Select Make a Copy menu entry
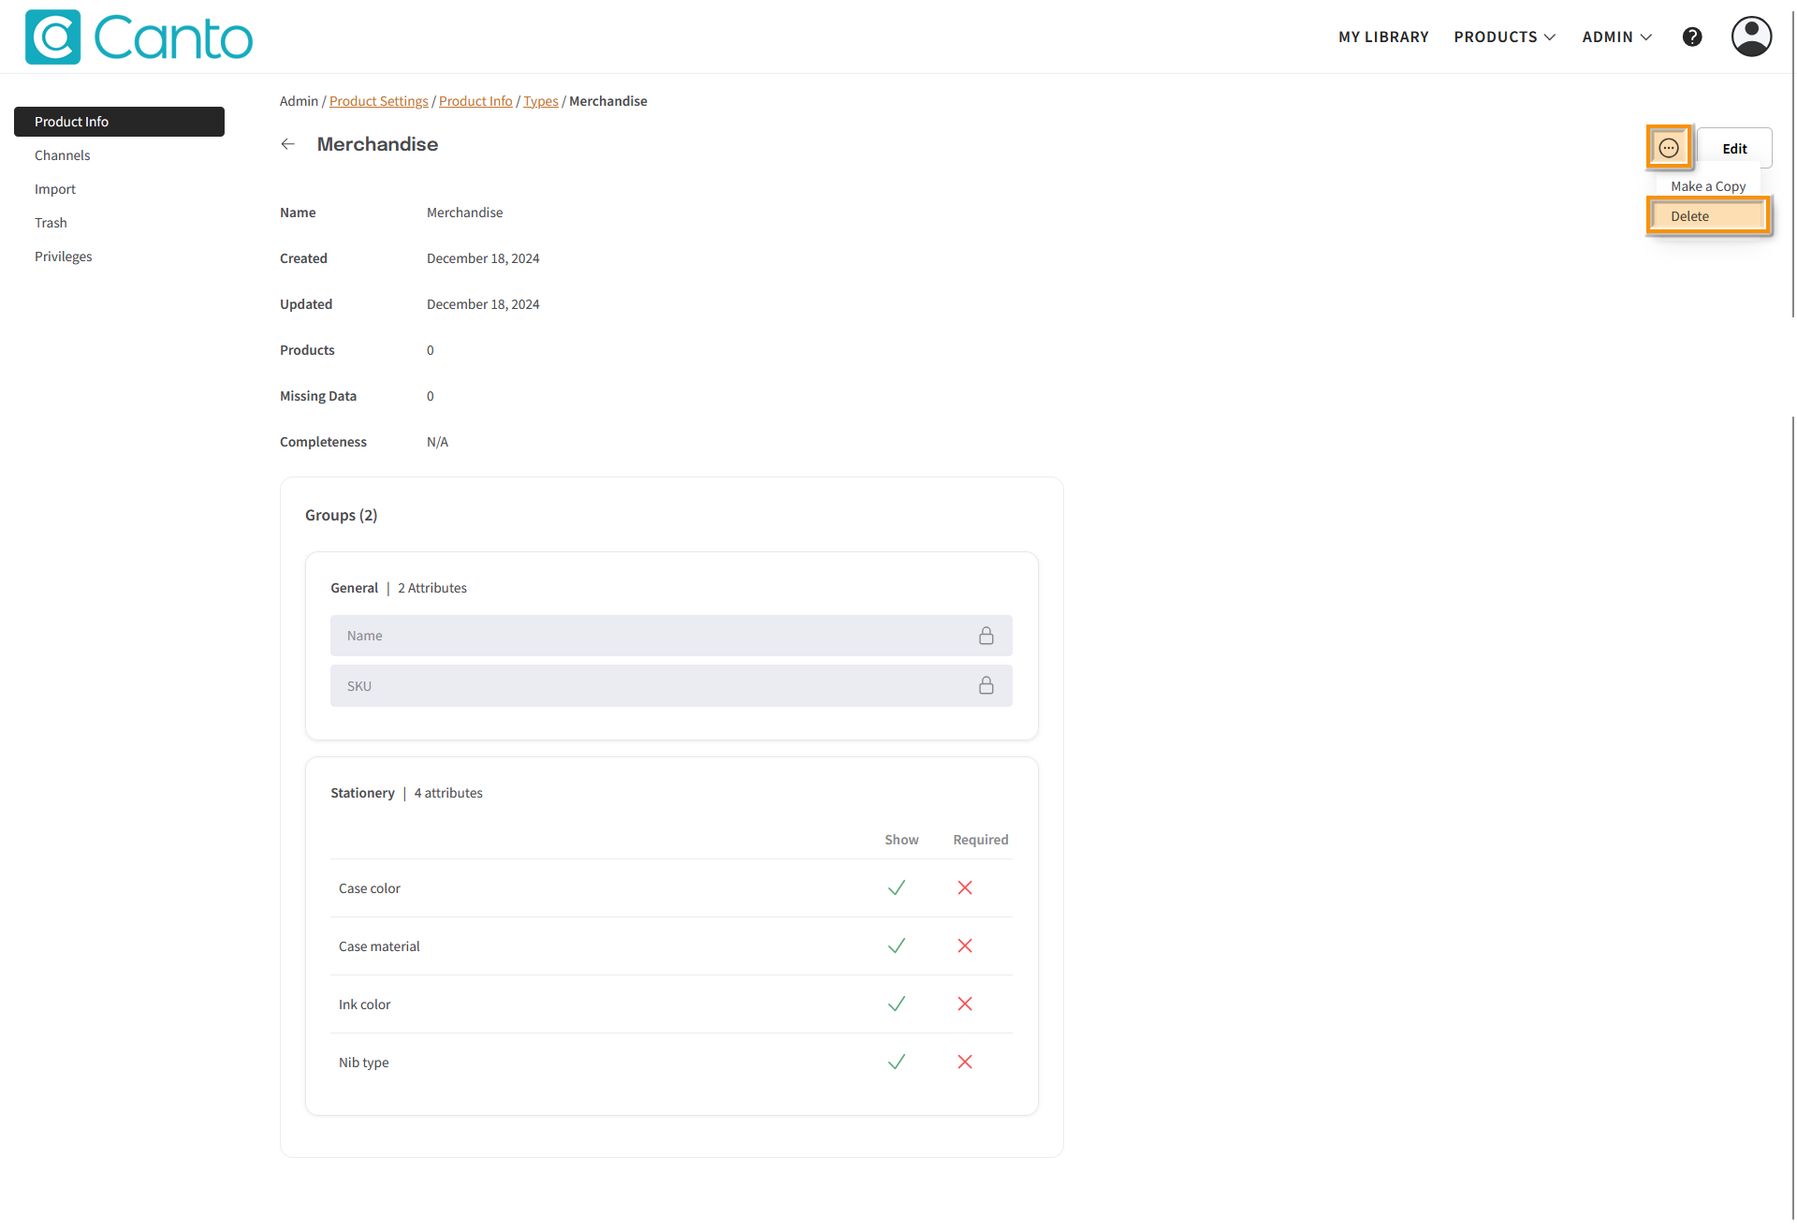The width and height of the screenshot is (1797, 1231). point(1707,186)
